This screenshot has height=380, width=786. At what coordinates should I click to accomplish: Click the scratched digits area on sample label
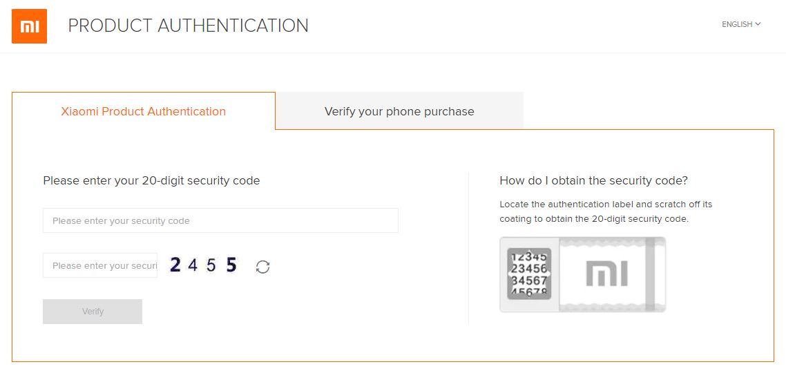click(x=528, y=274)
